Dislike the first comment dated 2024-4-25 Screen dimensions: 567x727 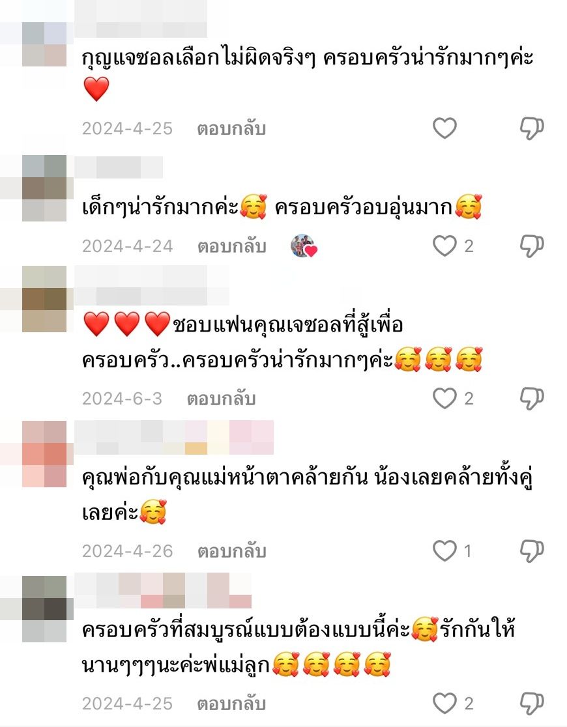tap(531, 128)
